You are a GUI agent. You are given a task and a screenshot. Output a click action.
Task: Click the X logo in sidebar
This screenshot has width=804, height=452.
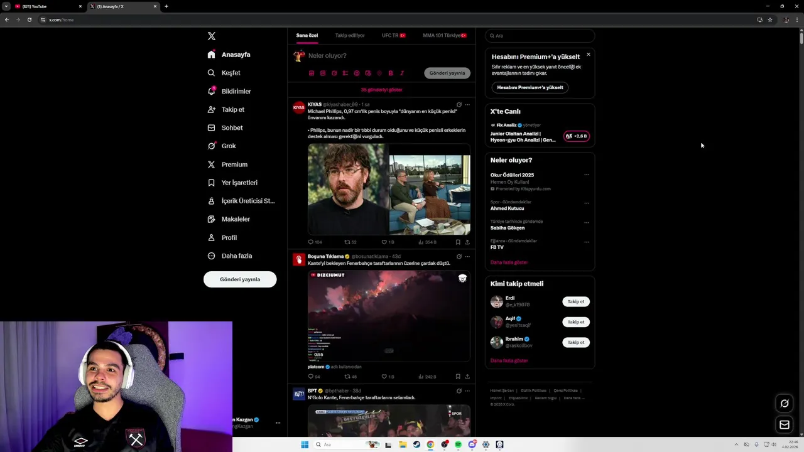[212, 36]
